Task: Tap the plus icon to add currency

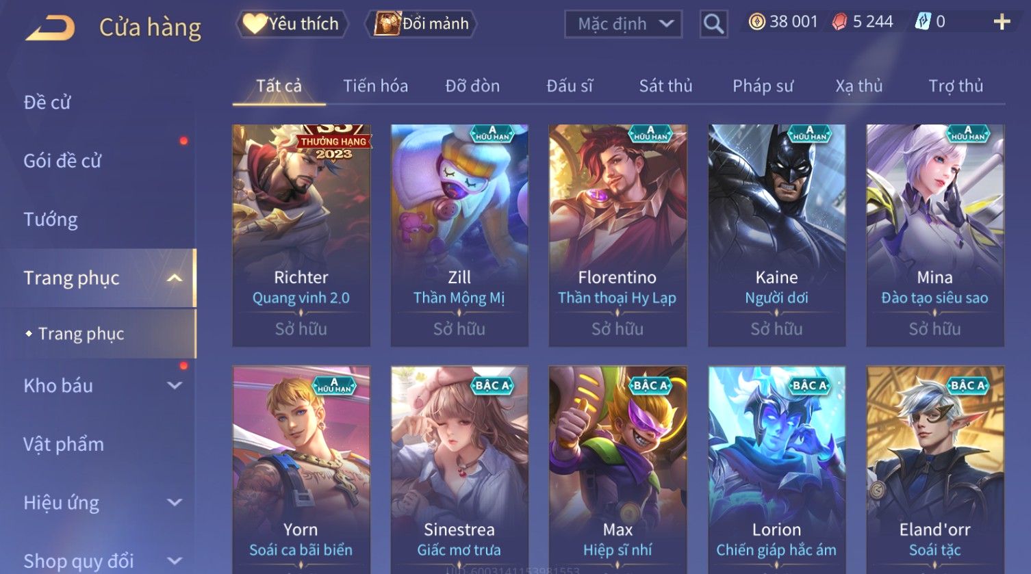Action: tap(1002, 23)
